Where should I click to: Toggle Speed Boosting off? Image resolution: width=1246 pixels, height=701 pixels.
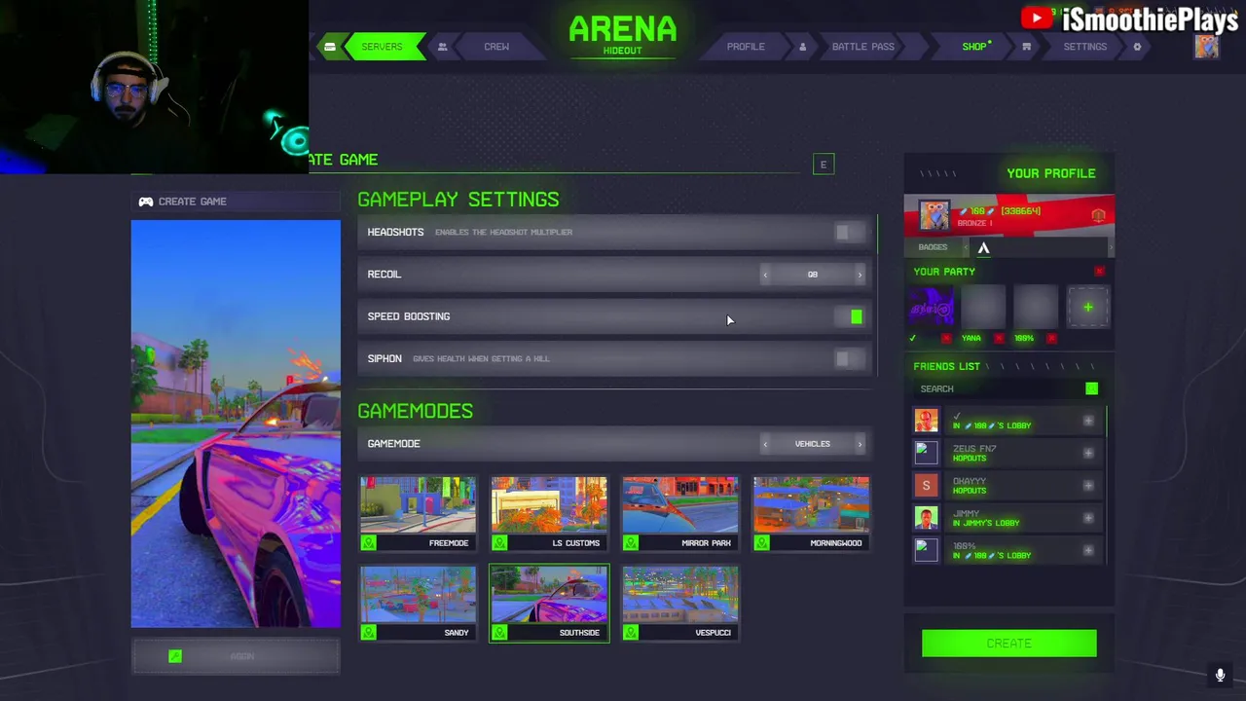(x=849, y=316)
